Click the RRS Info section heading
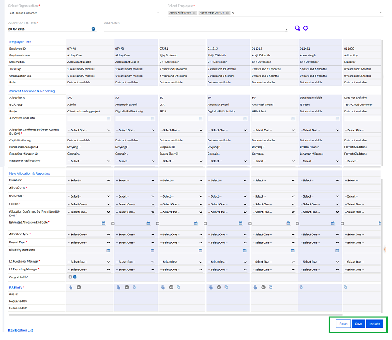 [17, 288]
